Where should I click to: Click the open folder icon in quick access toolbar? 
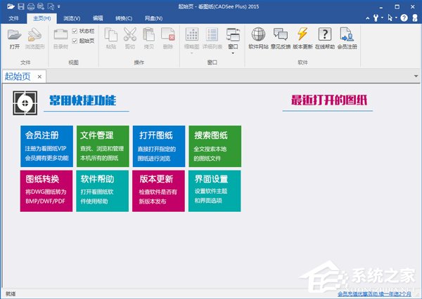[x=11, y=6]
